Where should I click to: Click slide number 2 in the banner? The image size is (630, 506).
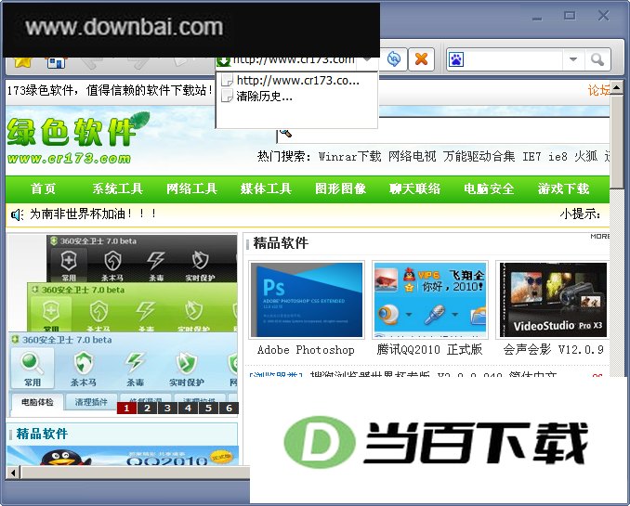[147, 408]
